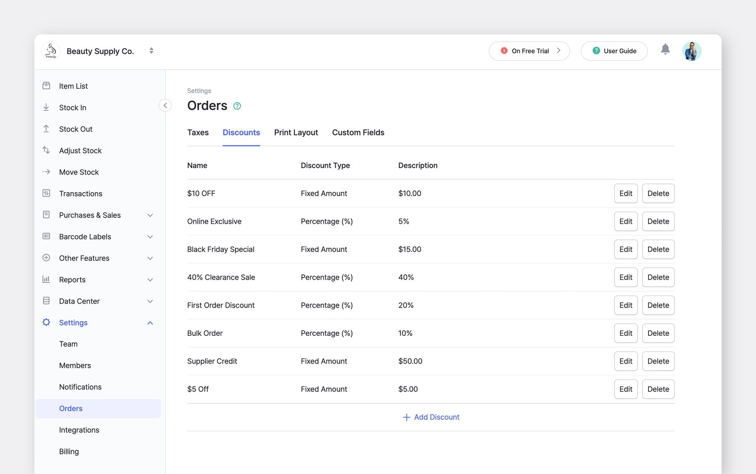Open the Item List sidebar icon
756x474 pixels.
tap(46, 86)
